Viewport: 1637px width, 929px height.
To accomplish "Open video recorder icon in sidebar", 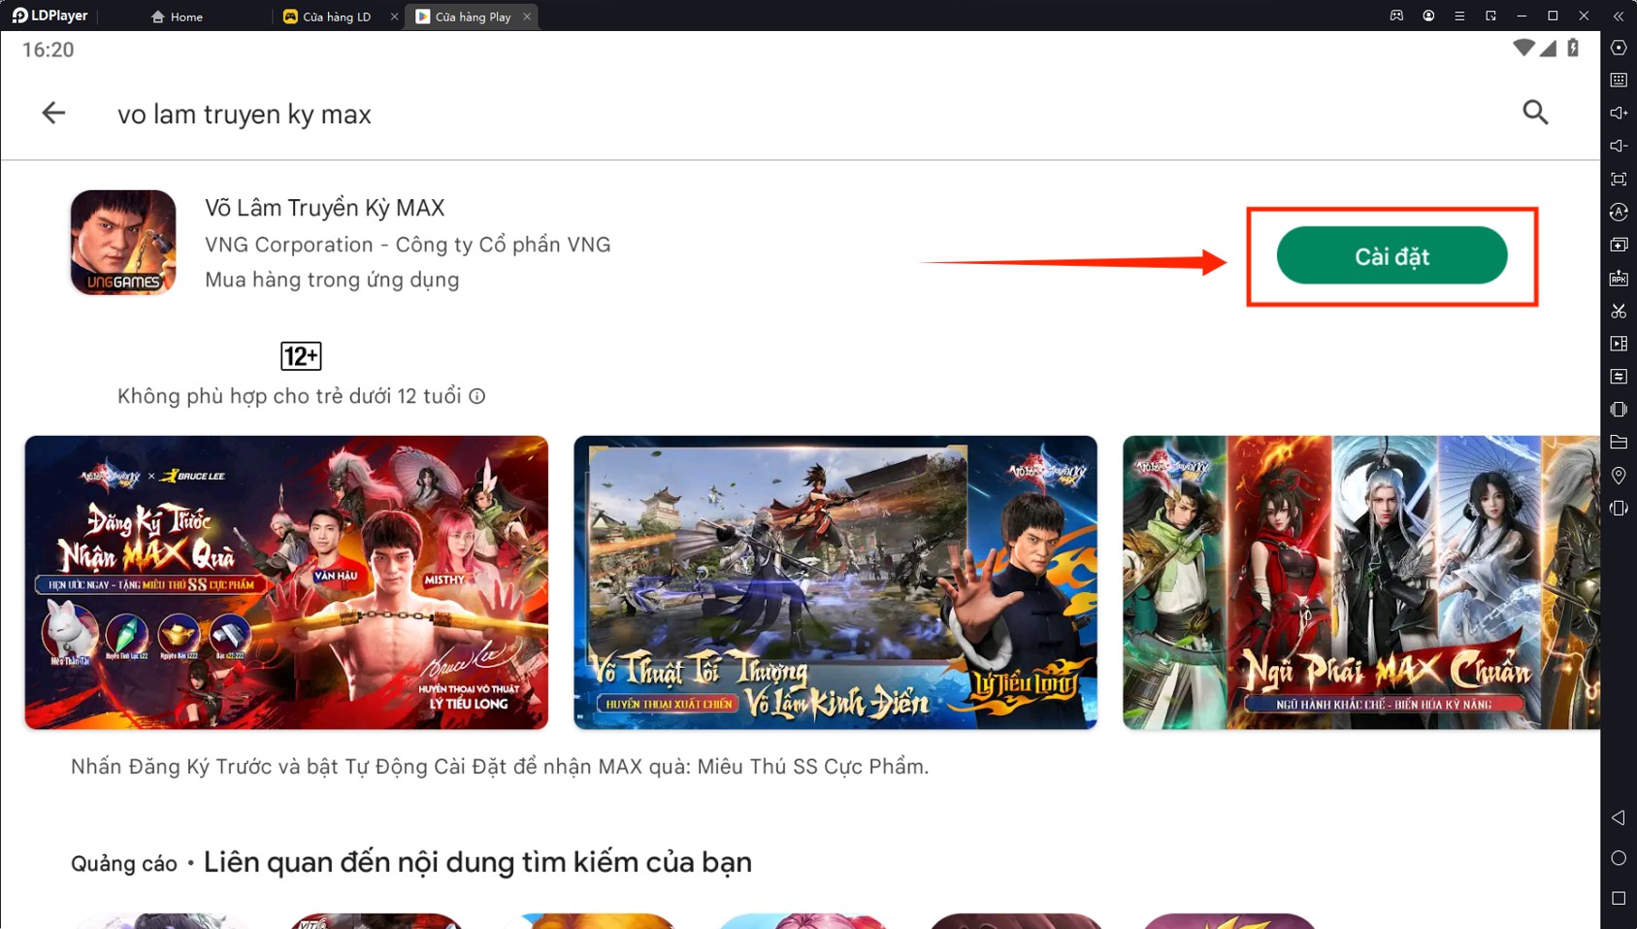I will 1619,344.
